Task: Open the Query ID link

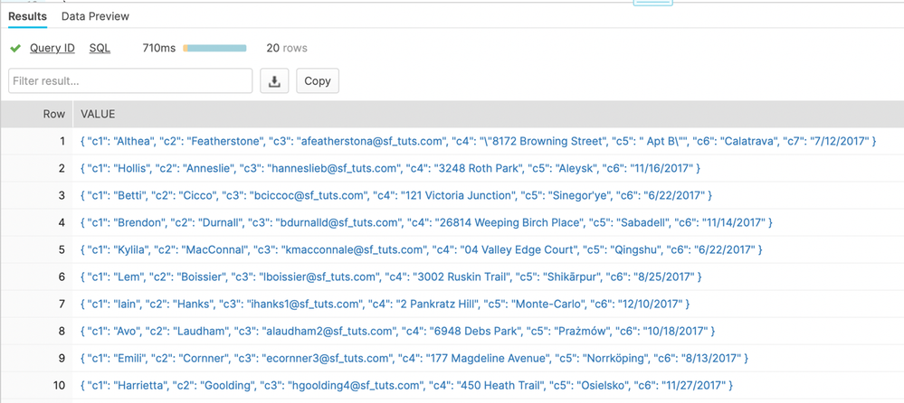Action: click(x=52, y=48)
